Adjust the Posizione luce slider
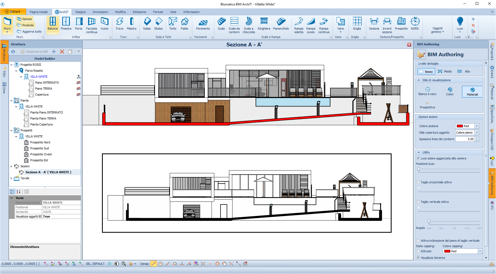The image size is (496, 274). [x=419, y=169]
